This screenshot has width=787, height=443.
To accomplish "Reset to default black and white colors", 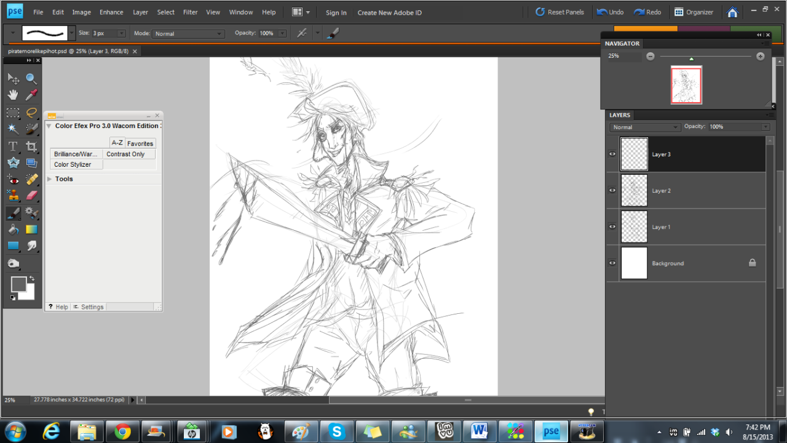I will (12, 298).
